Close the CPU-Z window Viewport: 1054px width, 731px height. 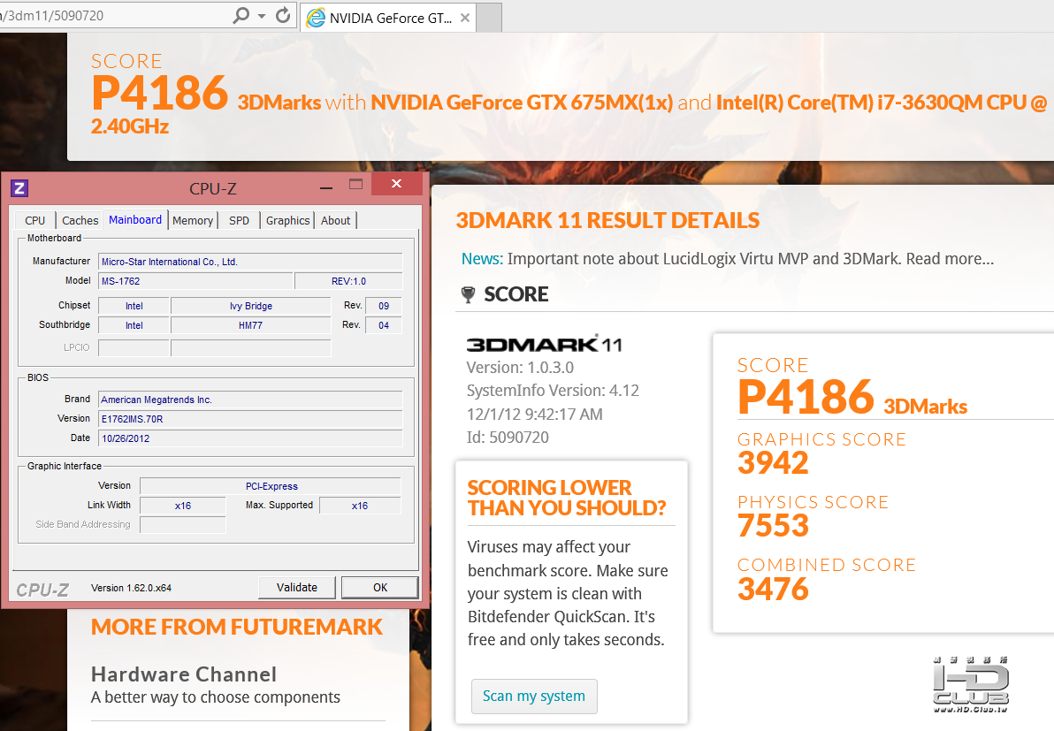coord(397,184)
